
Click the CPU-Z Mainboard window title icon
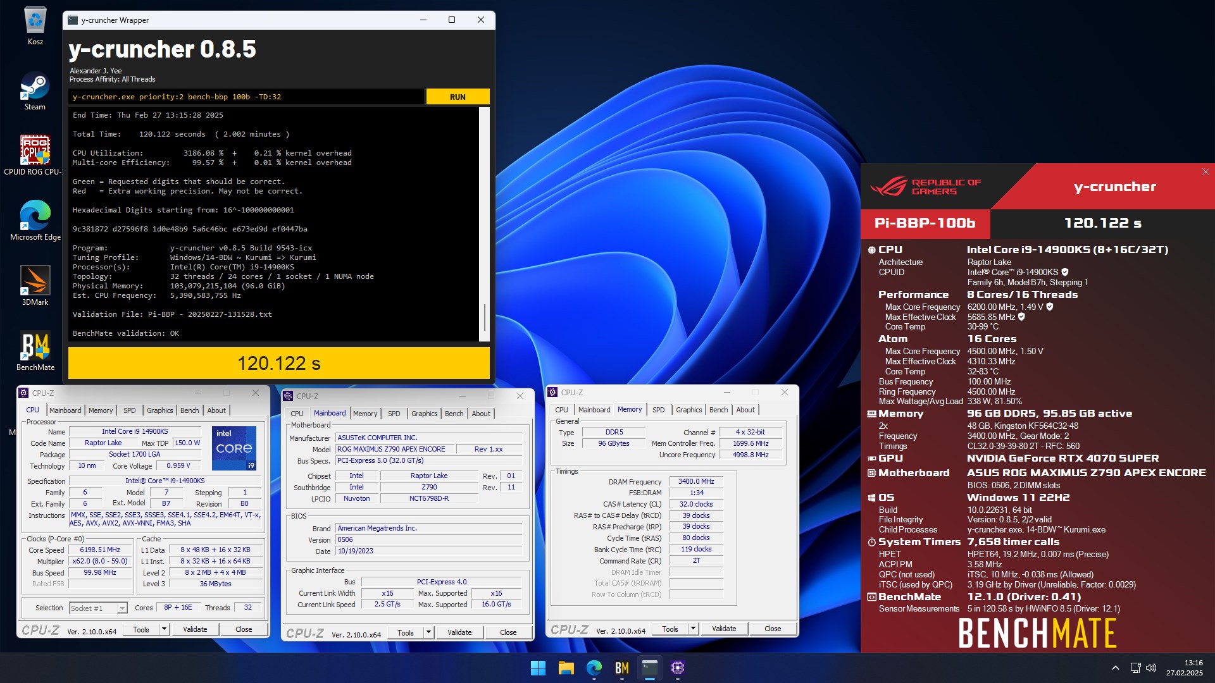click(x=288, y=396)
